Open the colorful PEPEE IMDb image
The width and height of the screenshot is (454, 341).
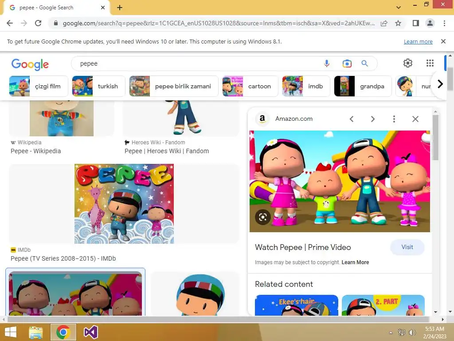pos(124,204)
